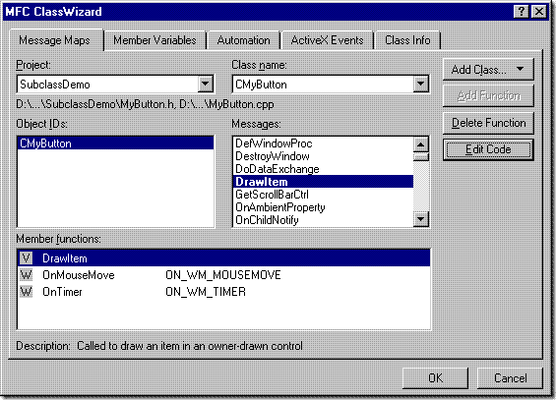Click the Add Function button
Screen dimensions: 556x400
coord(488,95)
